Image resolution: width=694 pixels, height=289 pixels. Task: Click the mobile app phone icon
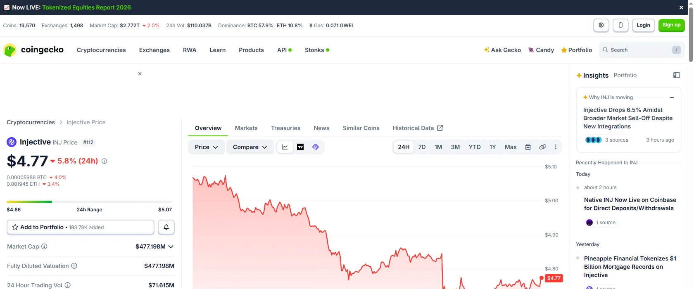coord(620,25)
